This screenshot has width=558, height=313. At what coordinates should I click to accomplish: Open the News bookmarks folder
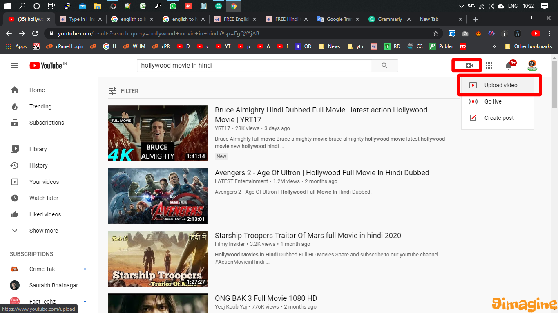tap(329, 46)
